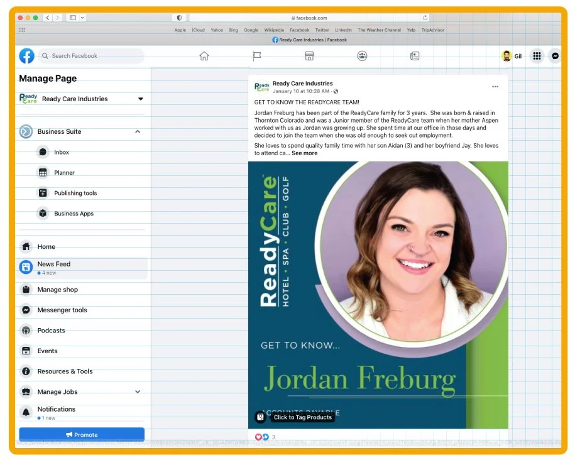Open Wikipedia in the favorites bar
This screenshot has height=460, width=575.
[274, 30]
